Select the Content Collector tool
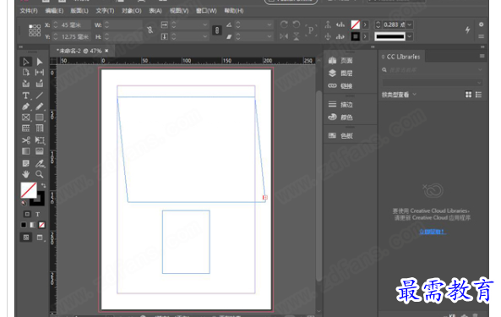 pyautogui.click(x=25, y=84)
